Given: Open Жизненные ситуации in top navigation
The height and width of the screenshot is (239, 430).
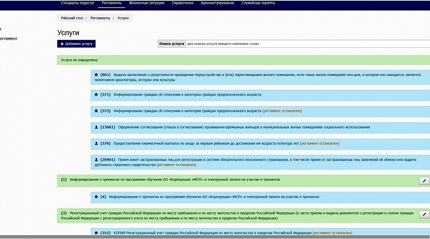Looking at the screenshot, I should pos(147,3).
